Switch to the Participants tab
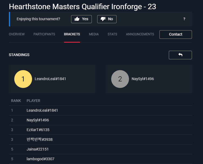 tap(44, 34)
